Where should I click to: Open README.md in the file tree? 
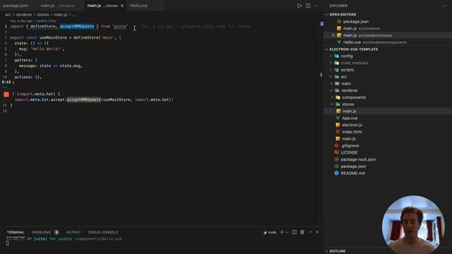tap(352, 173)
